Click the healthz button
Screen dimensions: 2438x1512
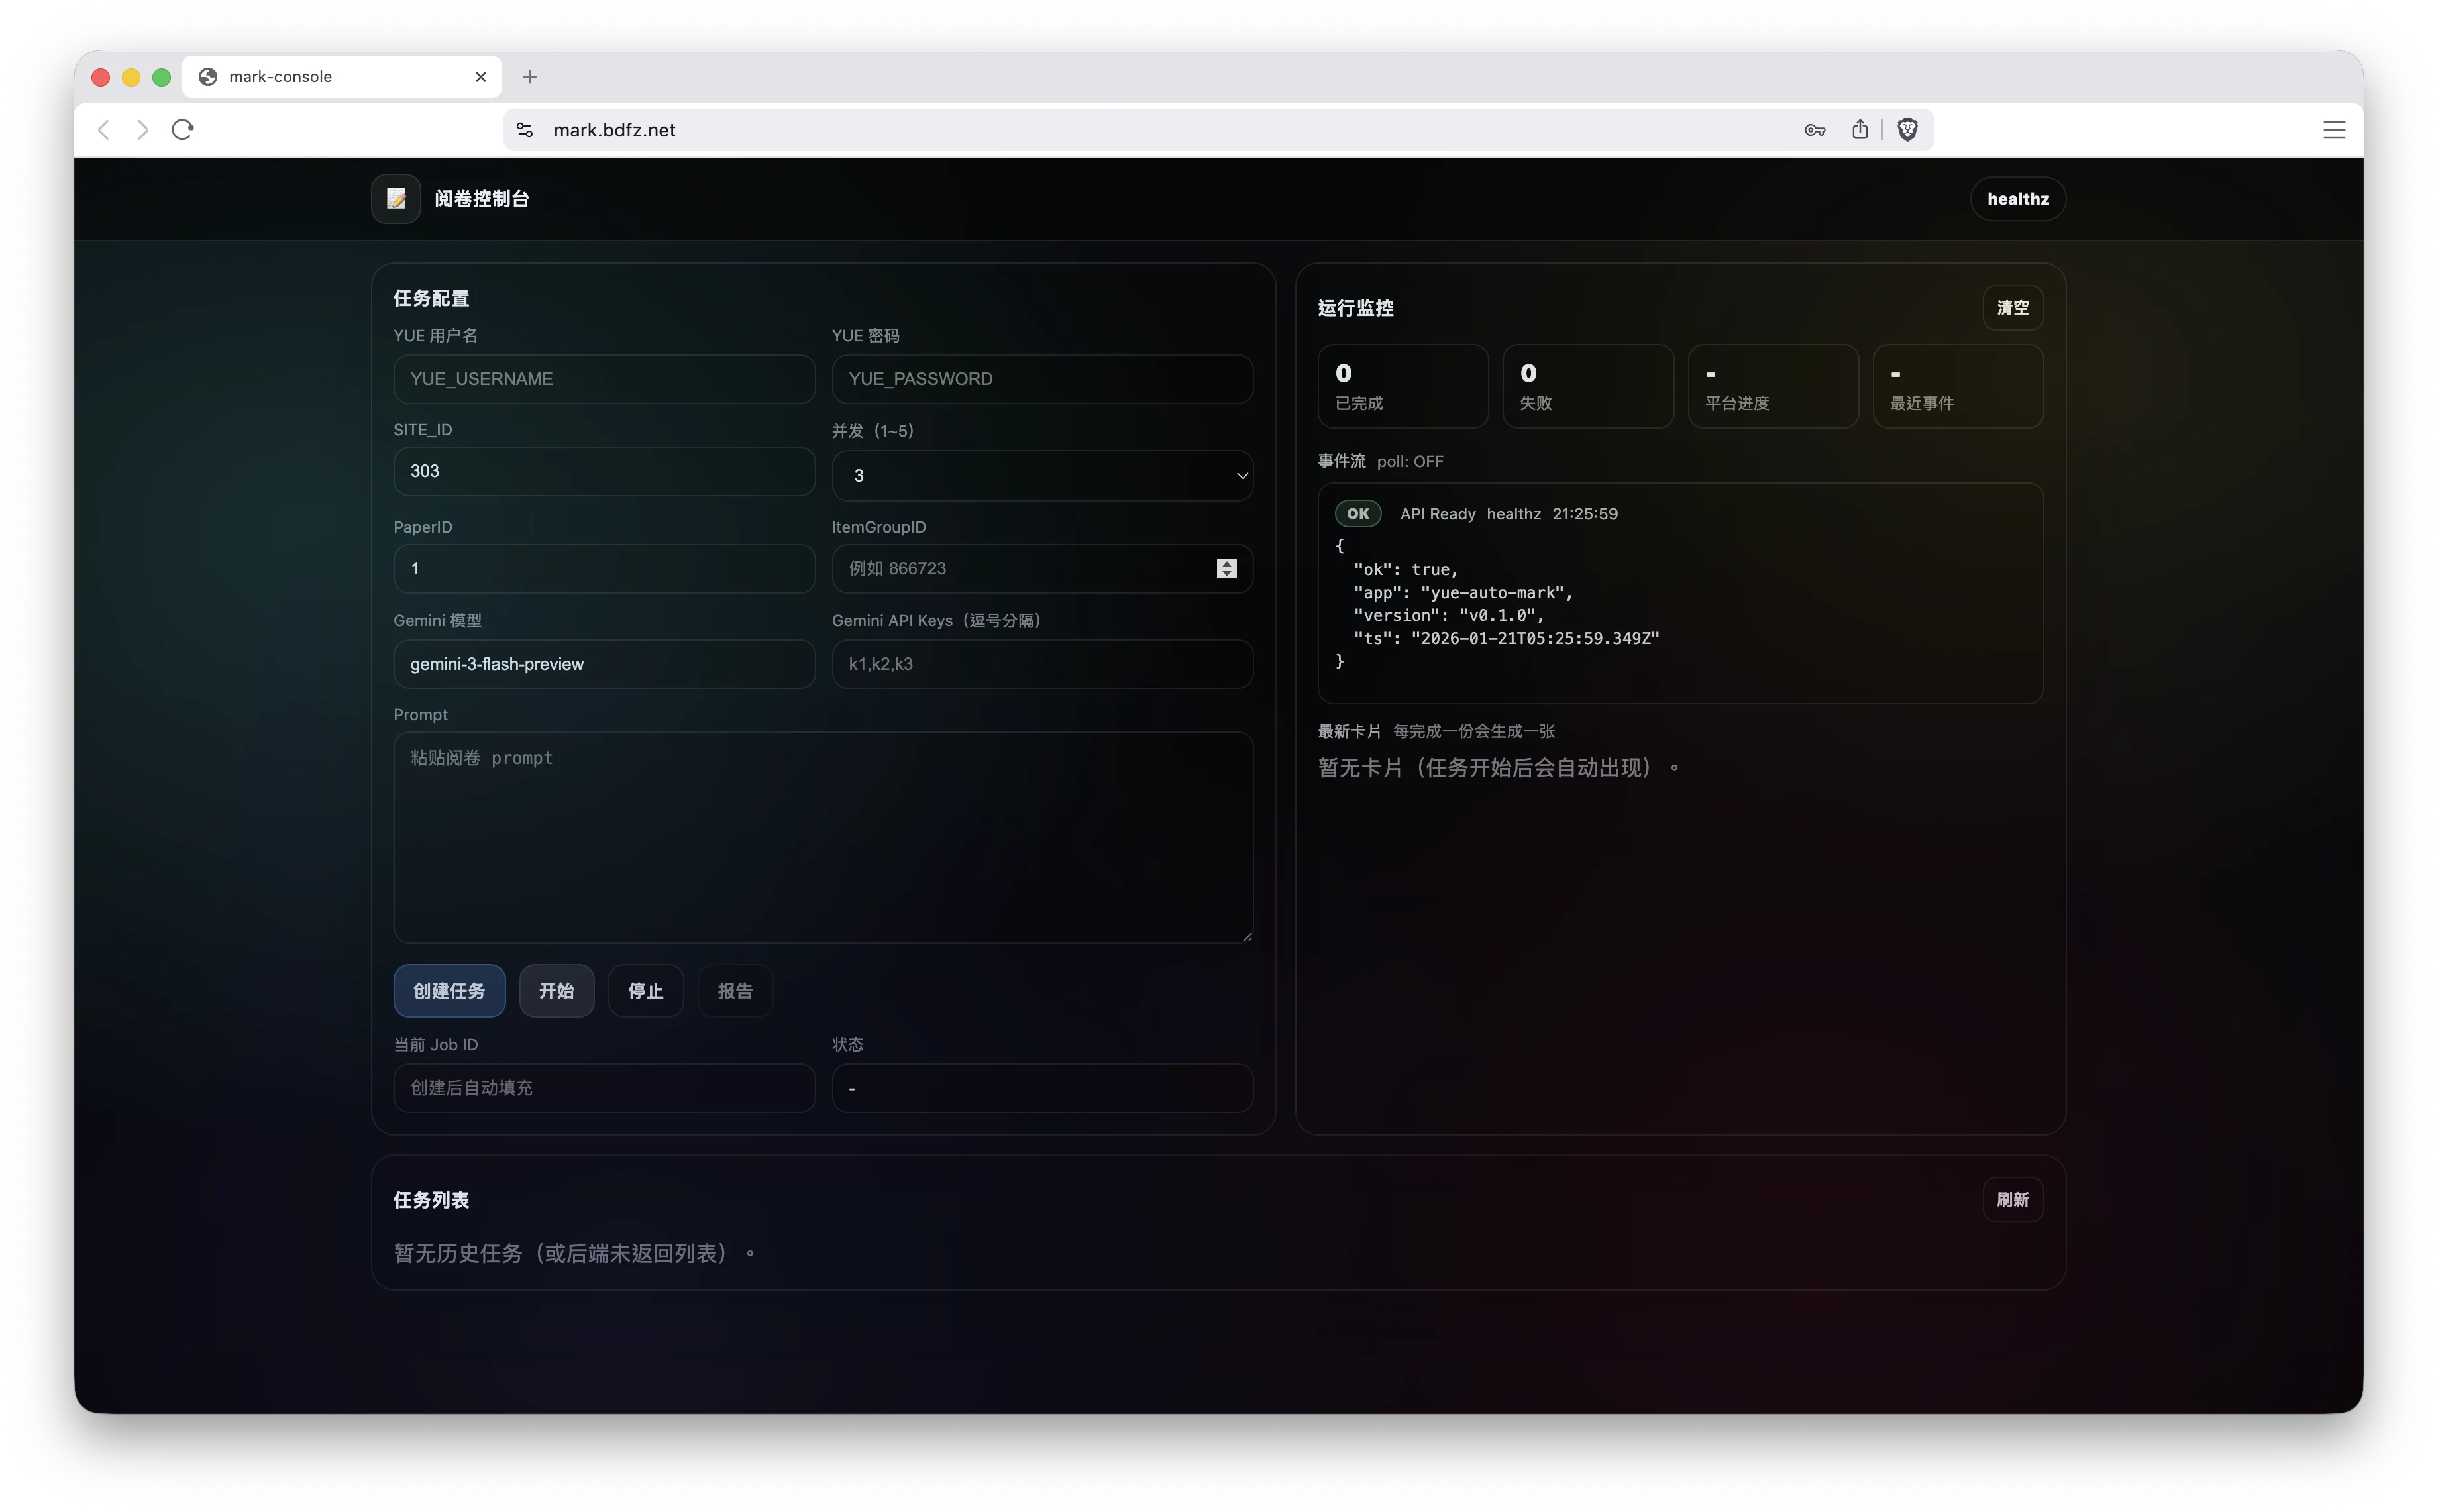[x=2017, y=198]
